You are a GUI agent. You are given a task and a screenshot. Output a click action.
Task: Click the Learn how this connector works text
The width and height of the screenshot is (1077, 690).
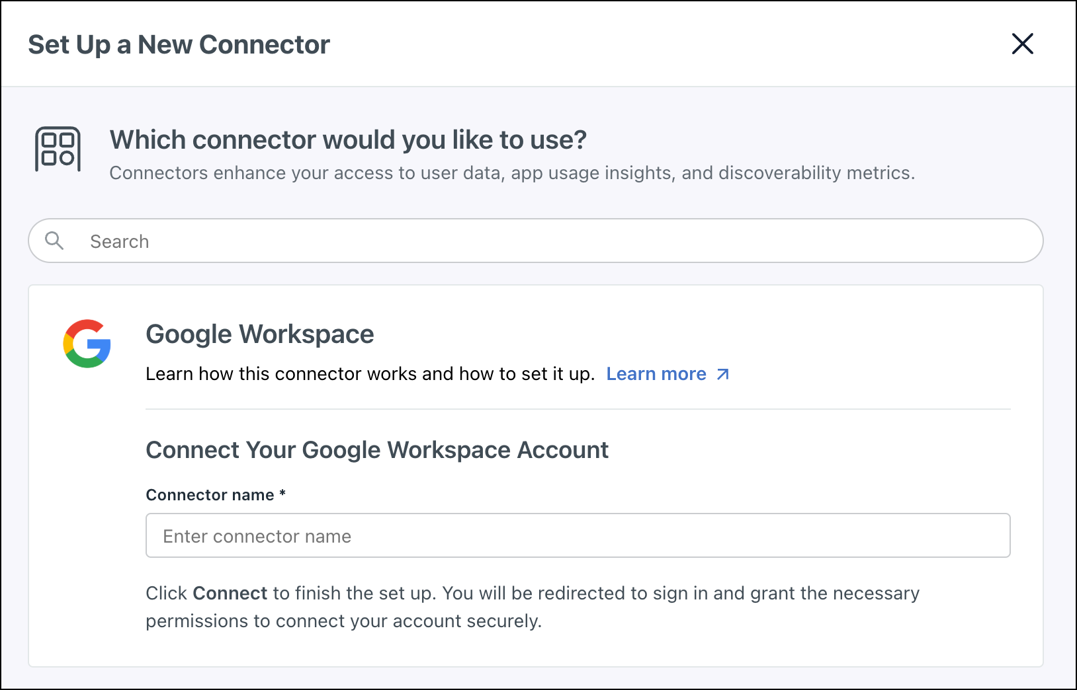tap(370, 374)
